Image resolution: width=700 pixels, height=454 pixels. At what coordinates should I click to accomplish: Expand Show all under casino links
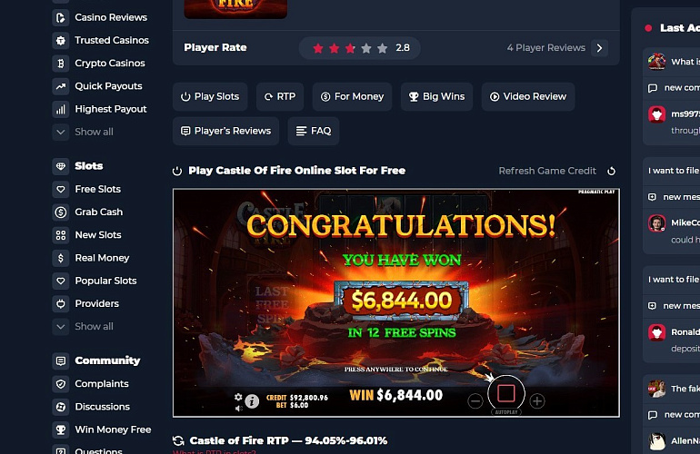tap(83, 132)
